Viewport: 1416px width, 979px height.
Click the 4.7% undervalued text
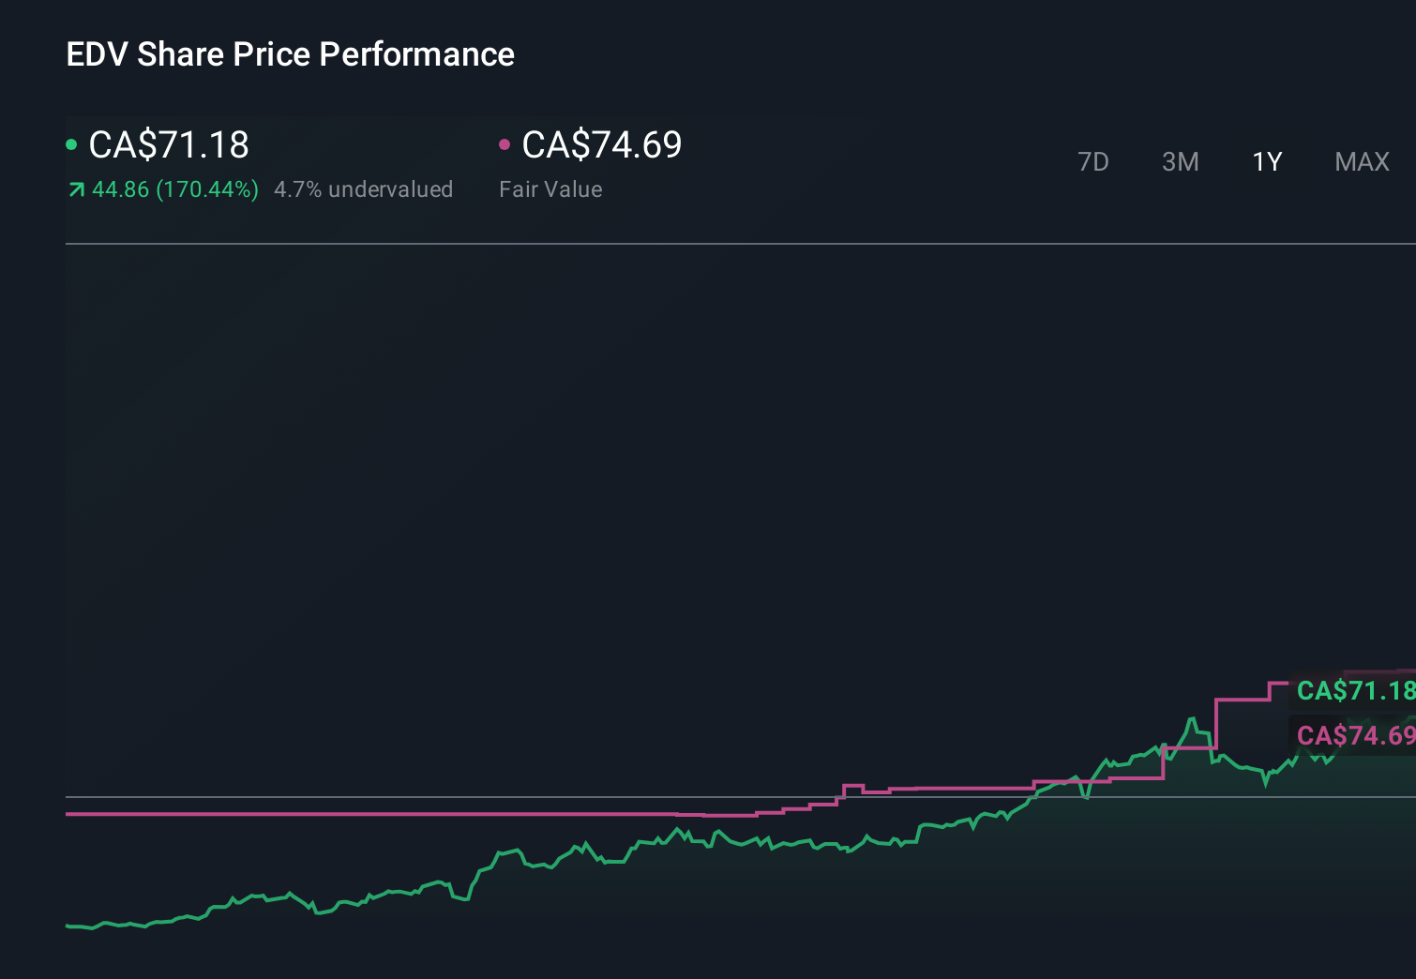coord(364,189)
